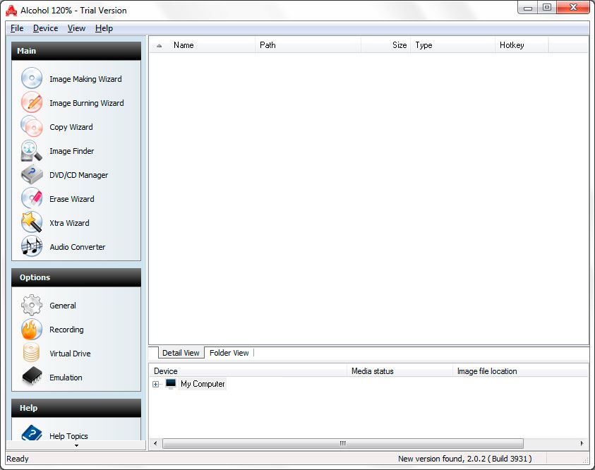Image resolution: width=595 pixels, height=470 pixels.
Task: Sort image list by Hotkey column
Action: tap(522, 45)
